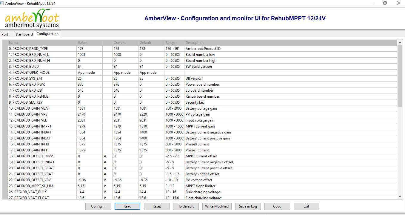
Task: Click scrollbar up arrow of table
Action: (x=400, y=43)
